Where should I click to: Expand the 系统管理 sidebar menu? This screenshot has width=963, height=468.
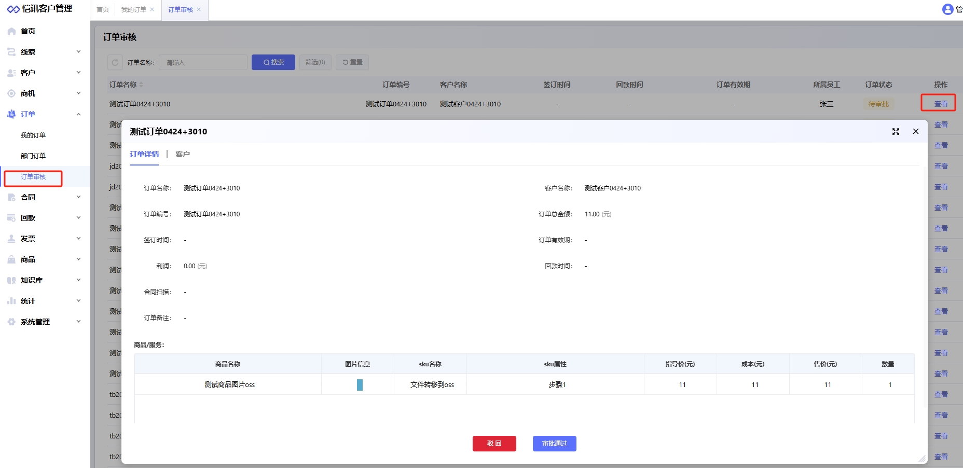(78, 322)
